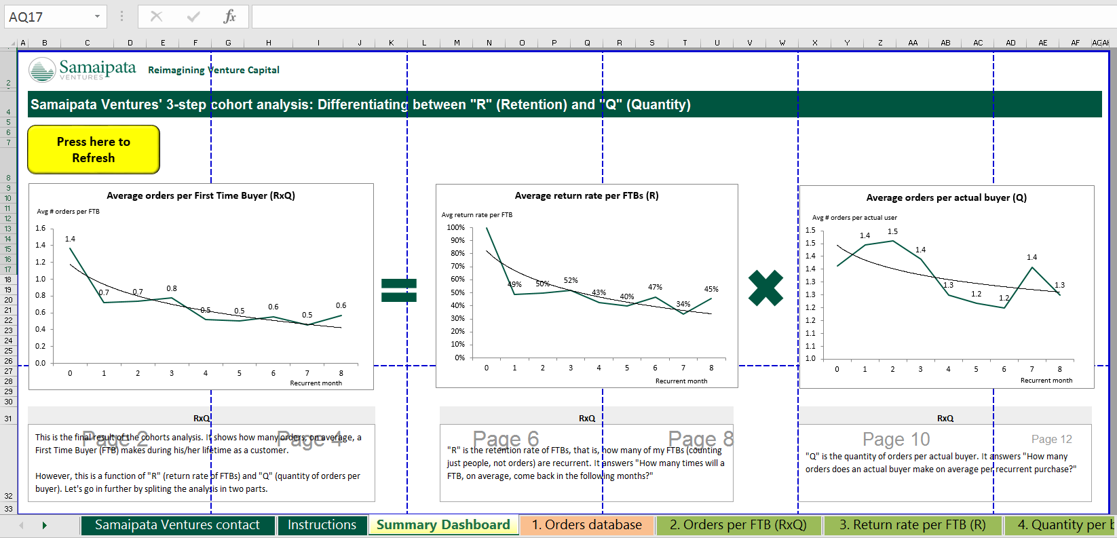The width and height of the screenshot is (1117, 538).
Task: Click the 34% data label in return rate chart
Action: click(683, 304)
